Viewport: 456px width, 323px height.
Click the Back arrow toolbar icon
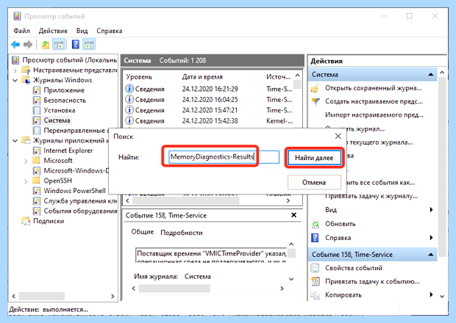tap(15, 45)
